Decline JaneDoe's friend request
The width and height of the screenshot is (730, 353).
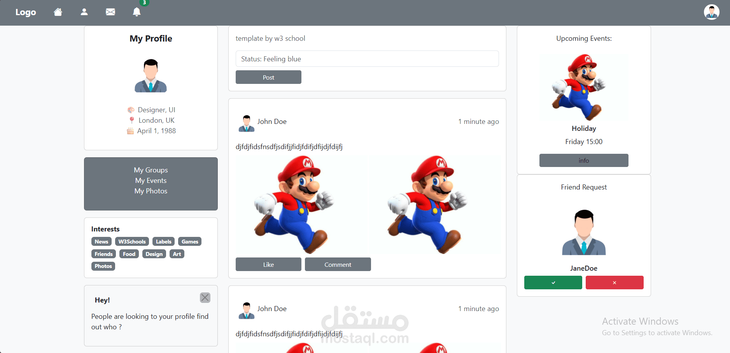[614, 283]
